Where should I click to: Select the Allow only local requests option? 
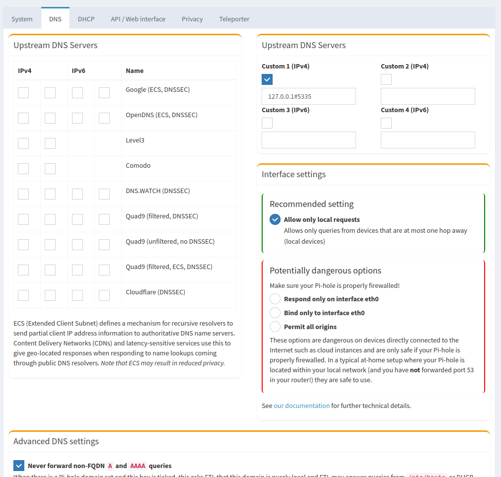(x=275, y=219)
